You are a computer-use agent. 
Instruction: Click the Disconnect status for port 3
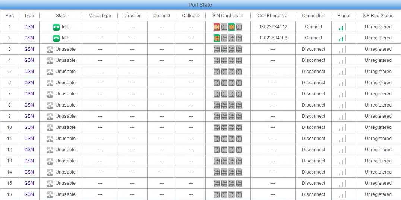coord(313,49)
